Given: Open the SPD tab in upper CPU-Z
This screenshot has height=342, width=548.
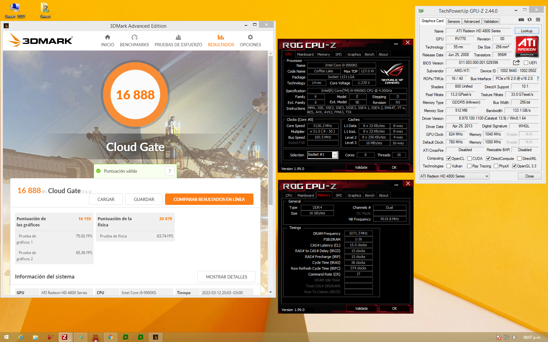Looking at the screenshot, I should (x=339, y=54).
